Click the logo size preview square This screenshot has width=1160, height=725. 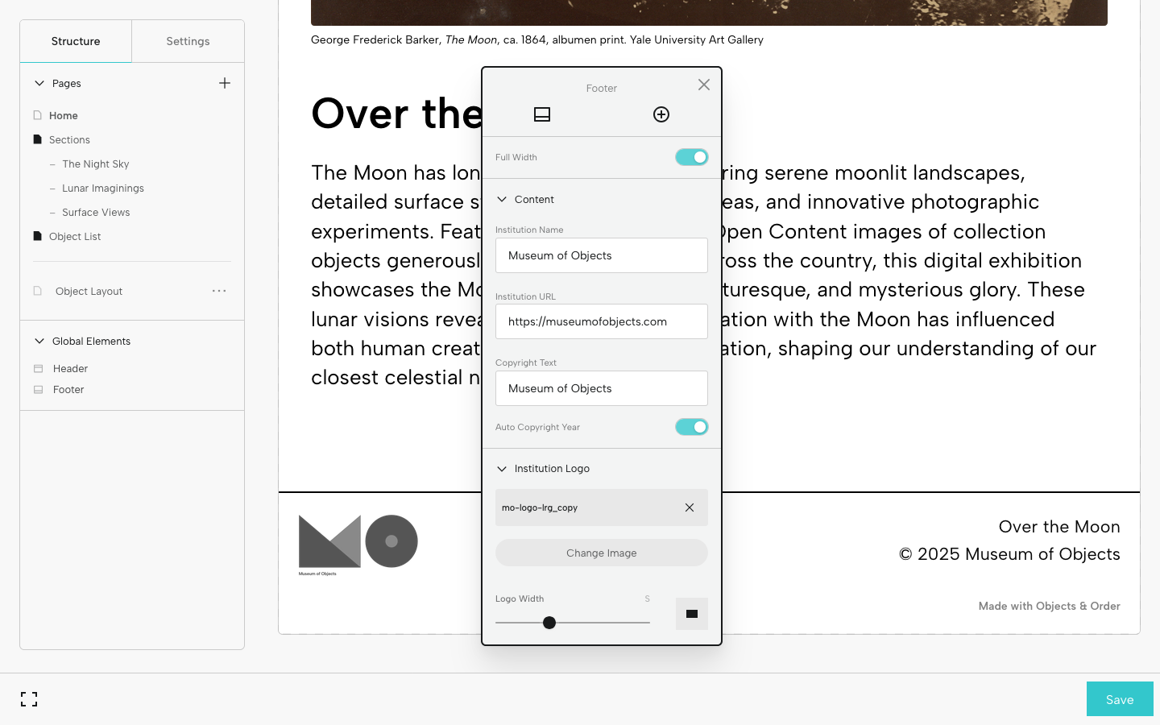click(691, 614)
